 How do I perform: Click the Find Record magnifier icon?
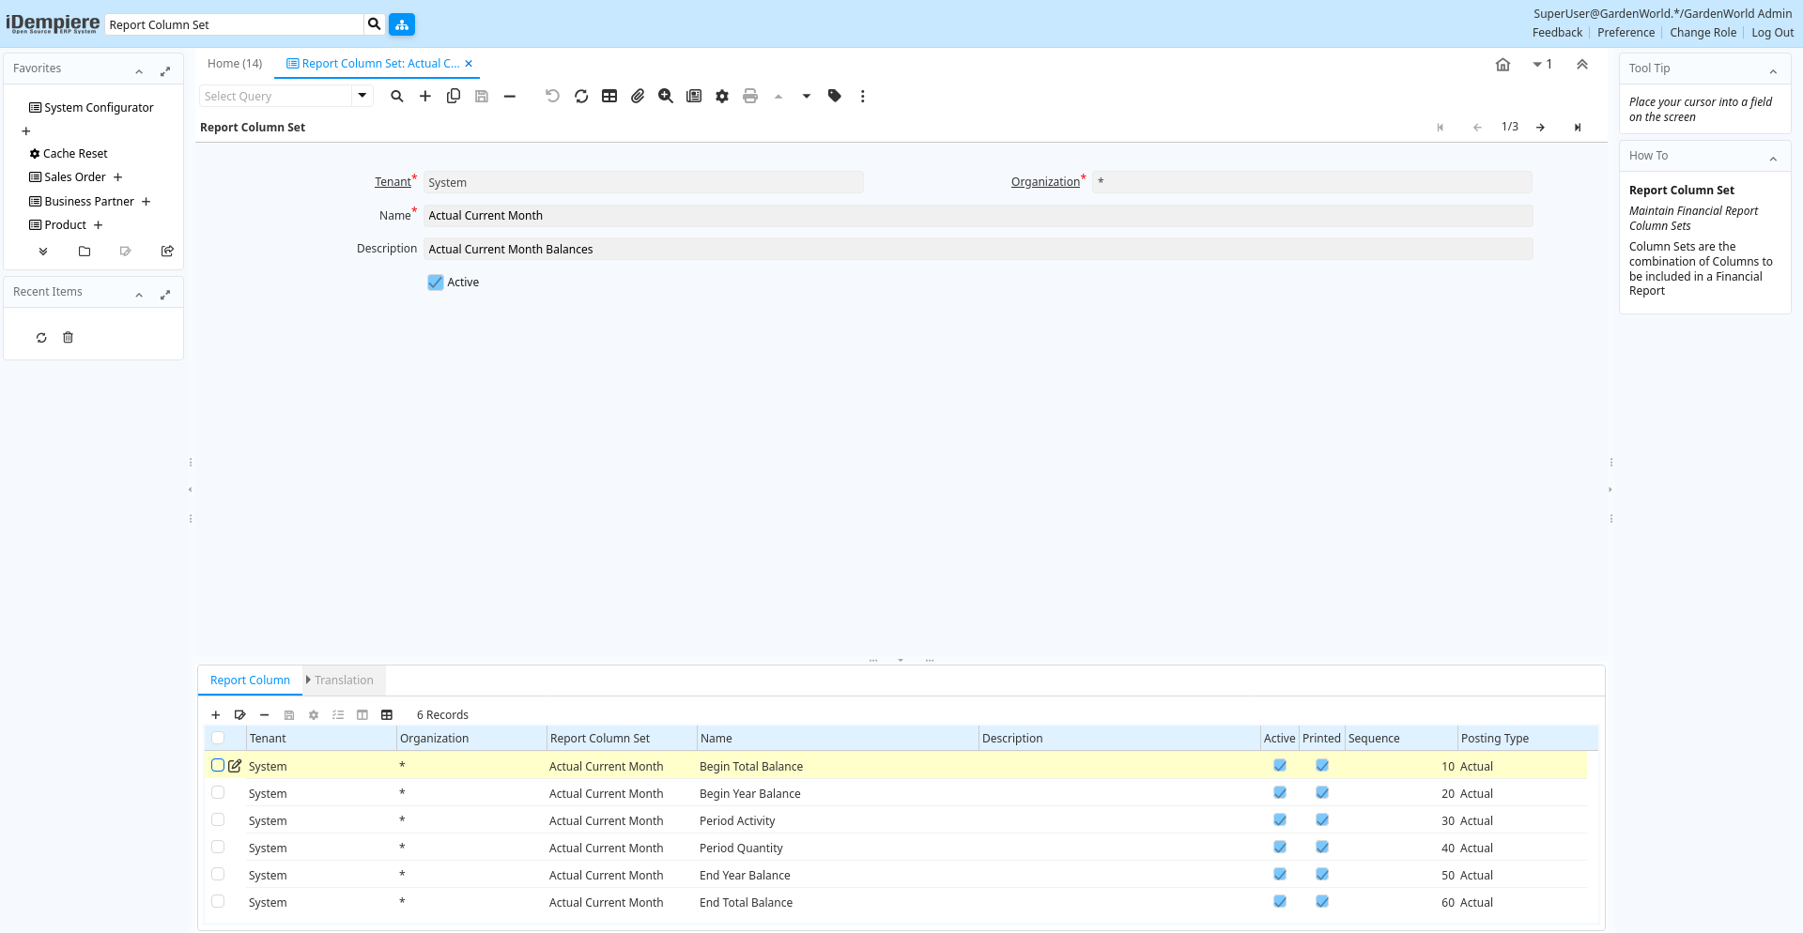[397, 96]
